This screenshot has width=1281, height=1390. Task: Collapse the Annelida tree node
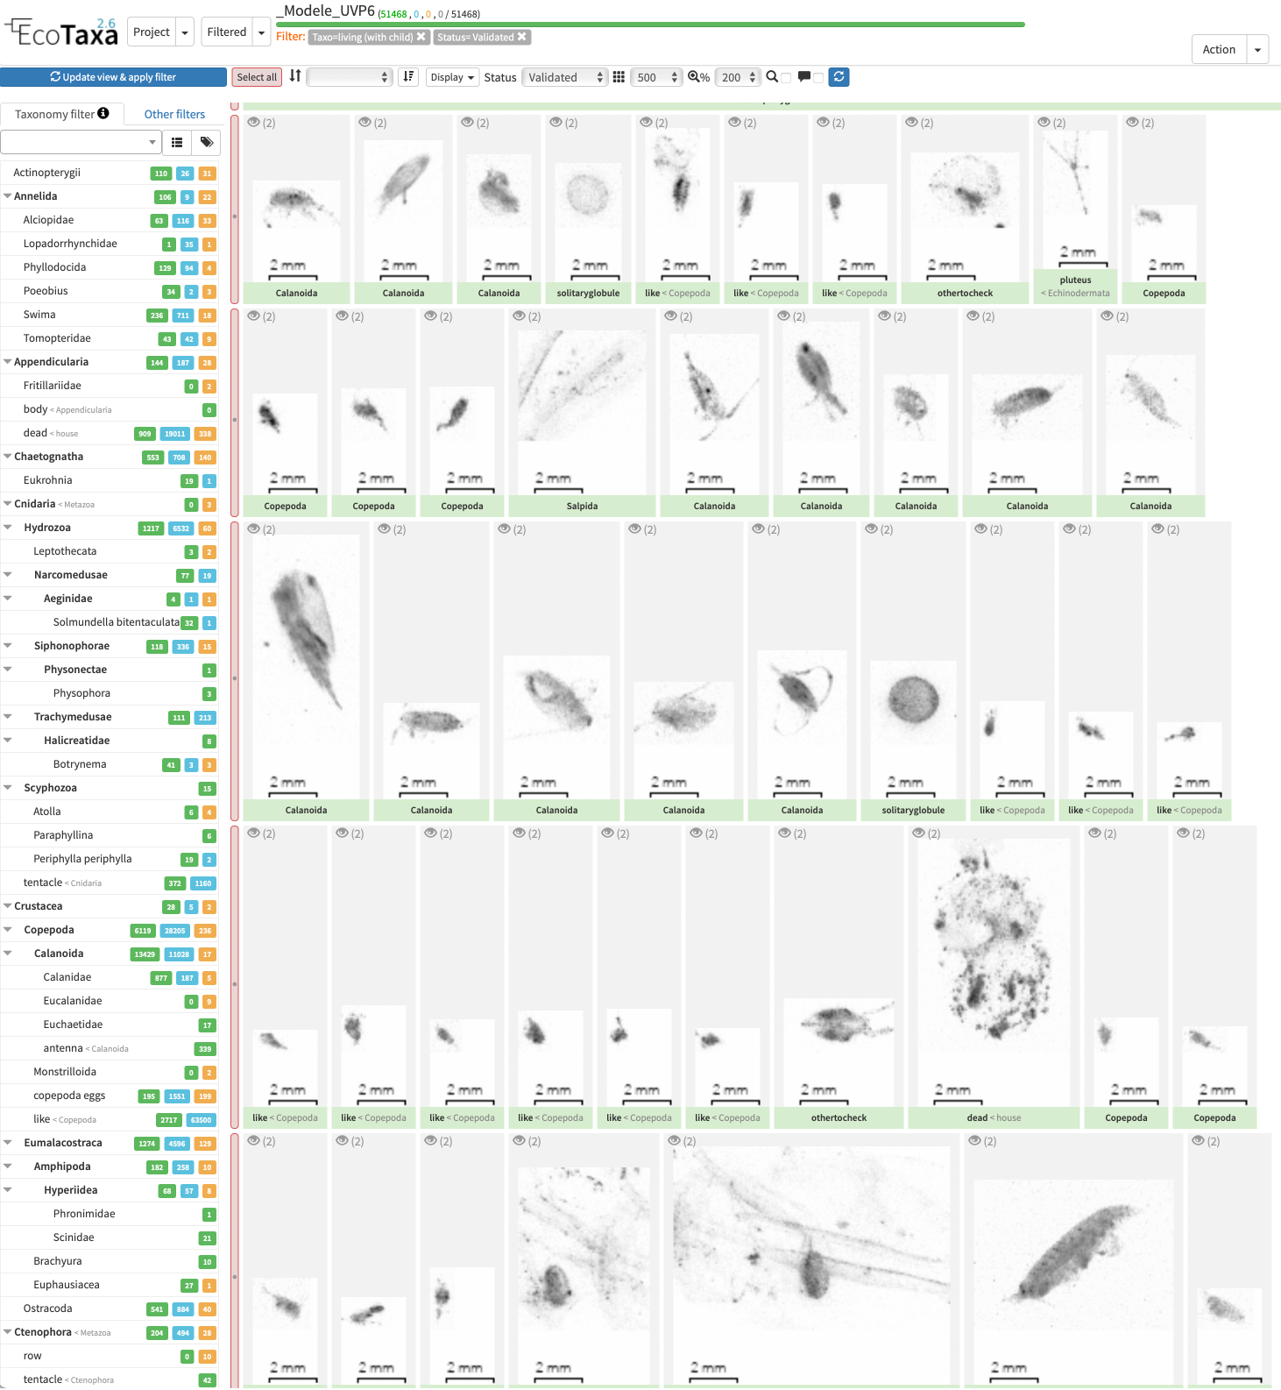click(x=7, y=196)
